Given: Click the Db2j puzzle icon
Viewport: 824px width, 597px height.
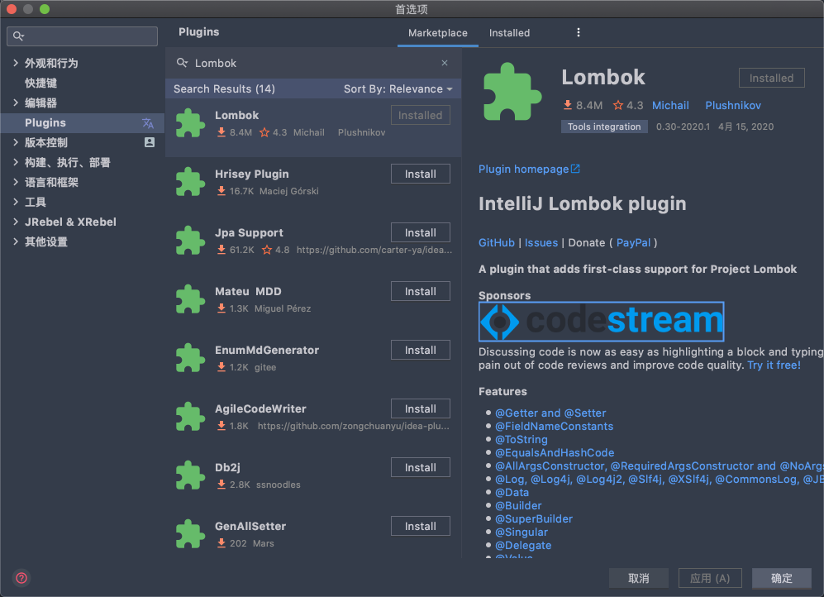Looking at the screenshot, I should pyautogui.click(x=190, y=475).
